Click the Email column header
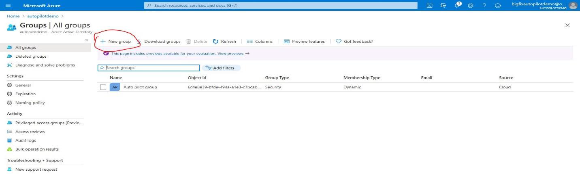The width and height of the screenshot is (580, 184). [x=426, y=77]
